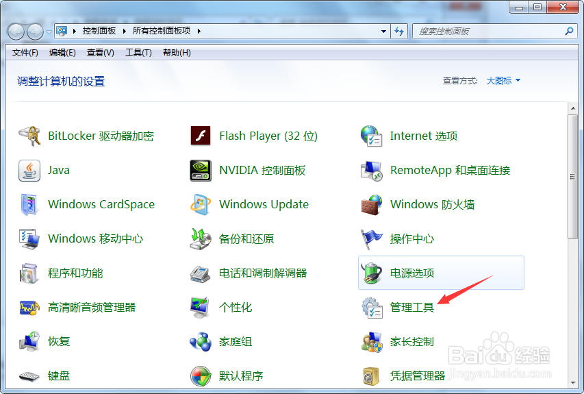
Task: Open Internet 选项 globe icon
Action: pyautogui.click(x=371, y=136)
